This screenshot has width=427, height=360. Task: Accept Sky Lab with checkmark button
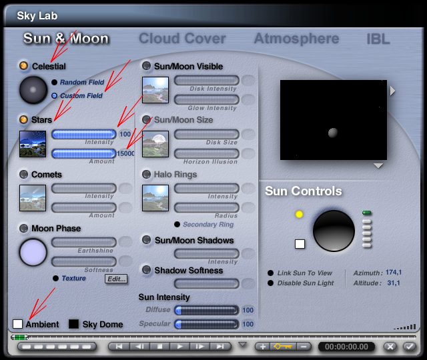pos(410,347)
